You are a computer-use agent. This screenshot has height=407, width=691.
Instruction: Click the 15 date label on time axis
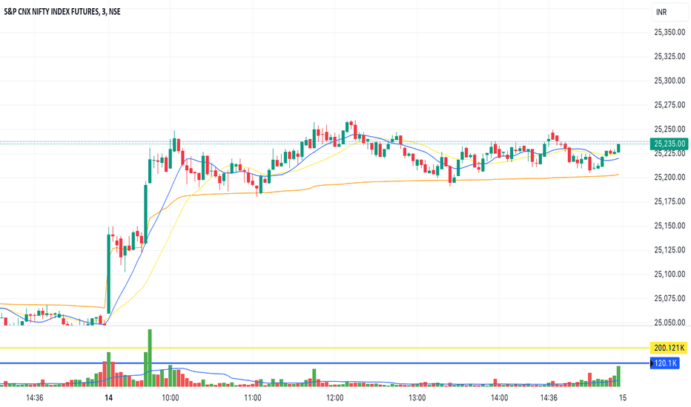coord(622,398)
